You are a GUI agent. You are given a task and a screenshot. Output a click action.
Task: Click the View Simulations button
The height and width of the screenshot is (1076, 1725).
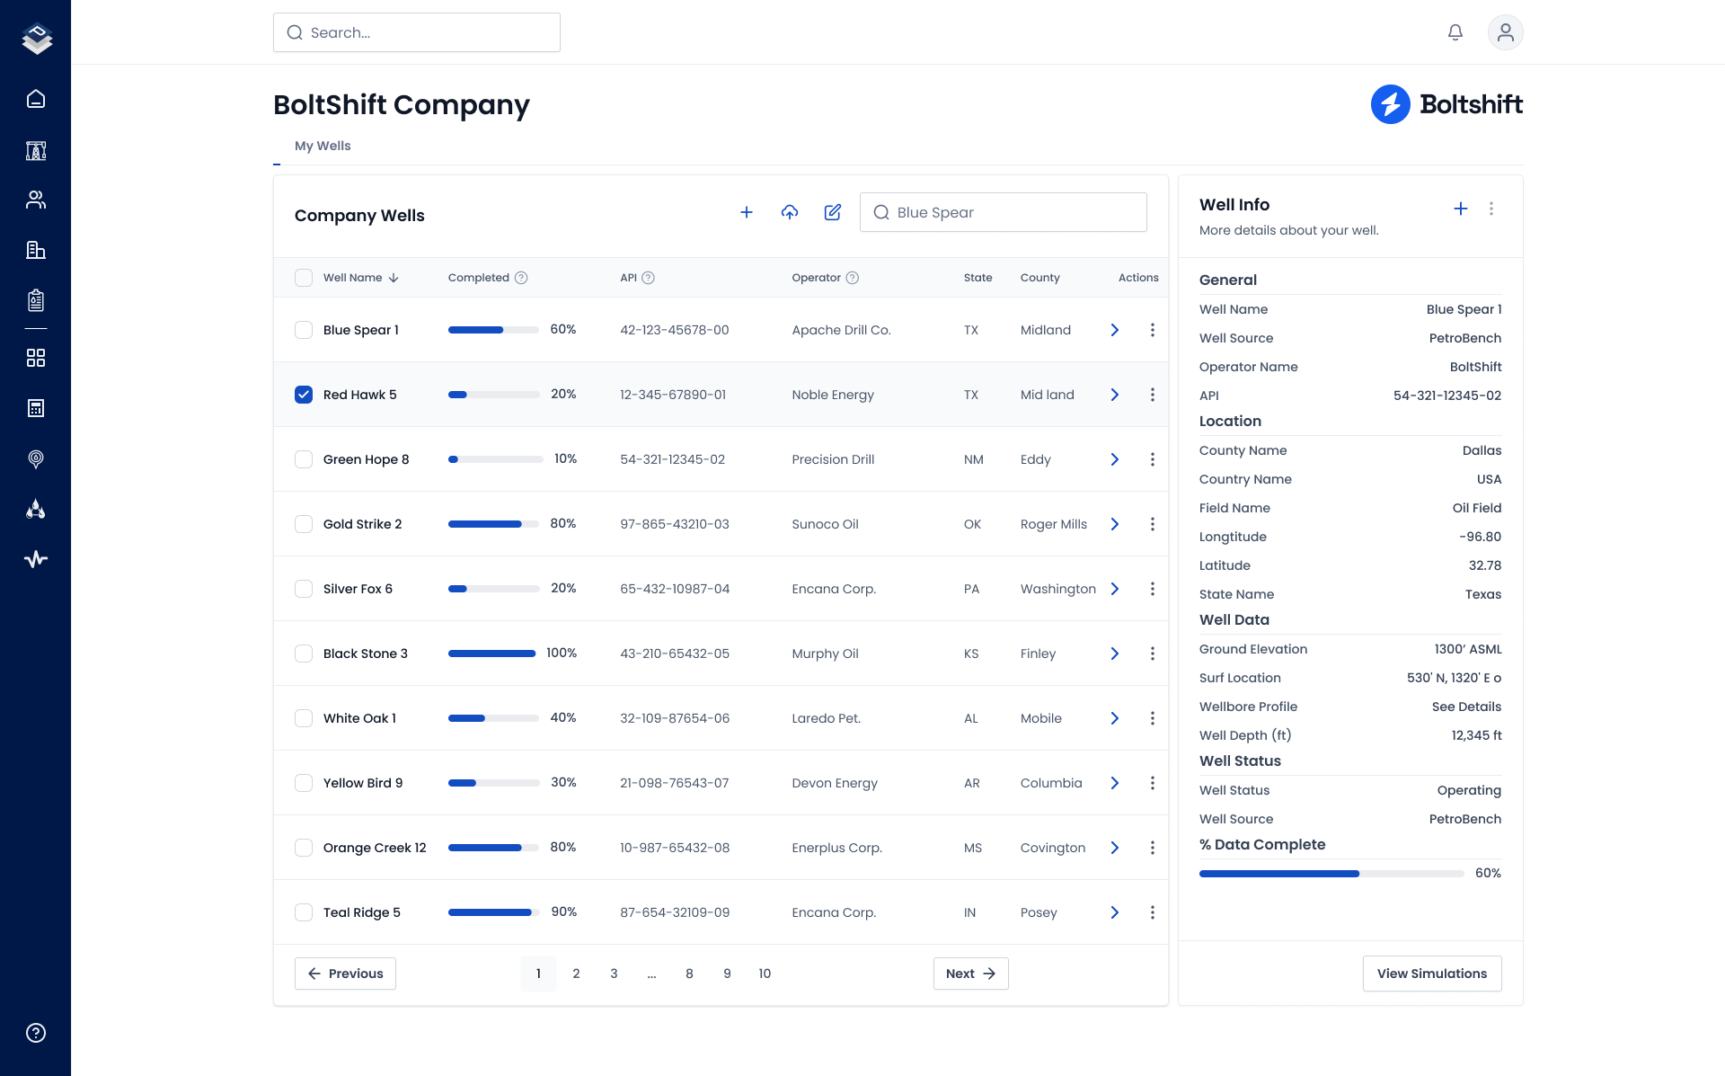pos(1432,974)
